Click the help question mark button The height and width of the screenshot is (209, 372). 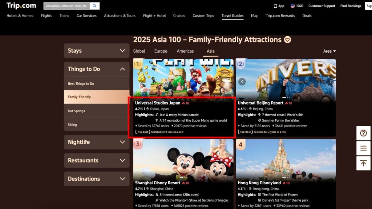point(363,133)
